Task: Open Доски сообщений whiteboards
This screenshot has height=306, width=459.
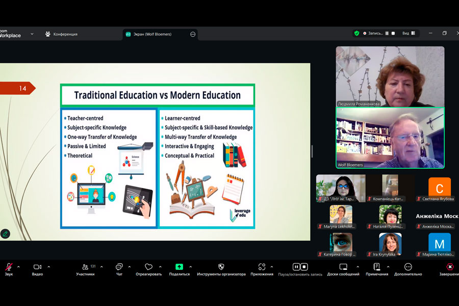Action: pos(343,269)
